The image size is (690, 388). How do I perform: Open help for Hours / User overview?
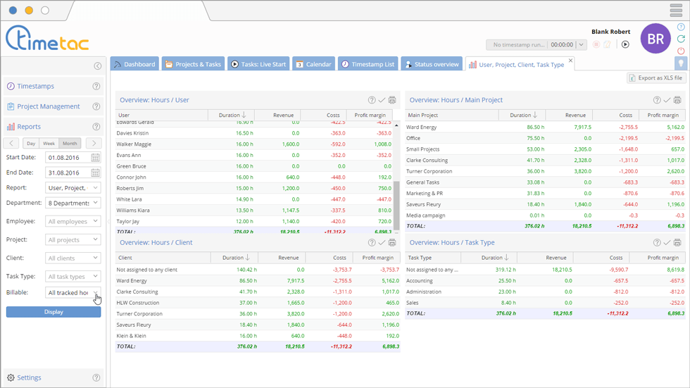pos(372,100)
